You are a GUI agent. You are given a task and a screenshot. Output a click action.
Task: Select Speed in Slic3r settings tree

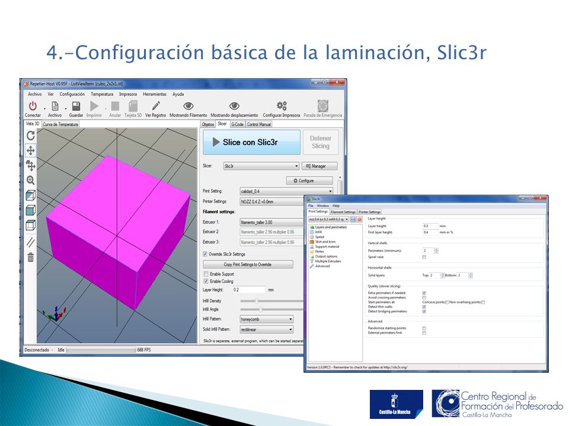[x=319, y=237]
